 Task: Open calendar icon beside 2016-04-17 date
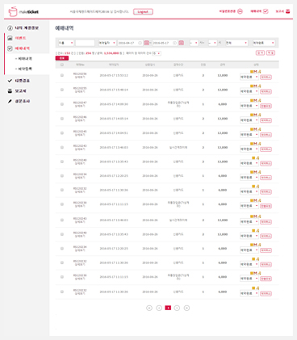point(147,43)
